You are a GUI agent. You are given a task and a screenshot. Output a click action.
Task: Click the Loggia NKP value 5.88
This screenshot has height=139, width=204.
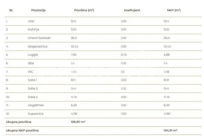(167, 55)
